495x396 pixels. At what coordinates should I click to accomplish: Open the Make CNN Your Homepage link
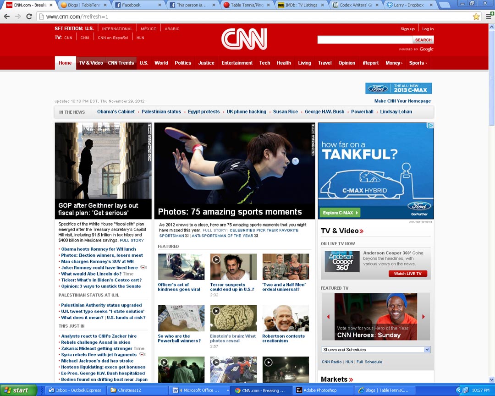[402, 101]
